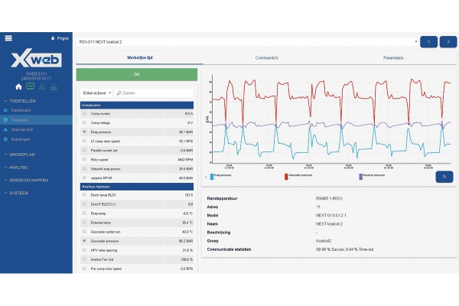Uncheck the Evap pressure checkbox
459x306 pixels.
[x=84, y=132]
